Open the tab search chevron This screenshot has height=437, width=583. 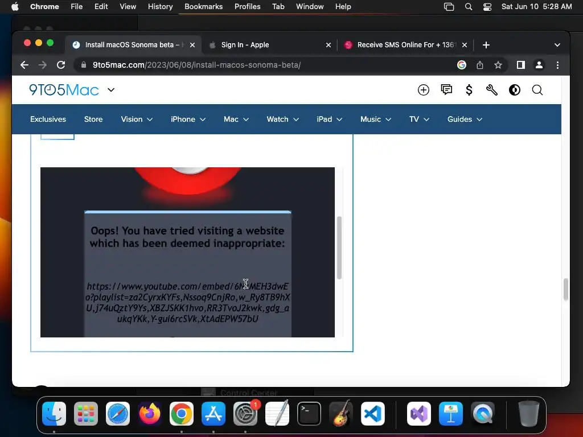(557, 45)
